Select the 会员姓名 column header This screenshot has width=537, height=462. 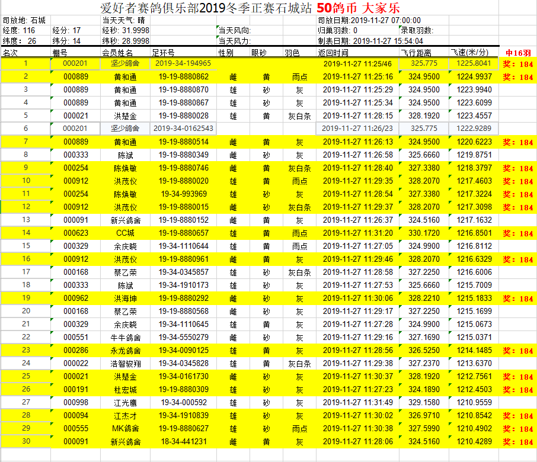click(x=117, y=53)
